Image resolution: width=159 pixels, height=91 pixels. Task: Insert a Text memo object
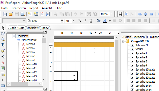[x=3, y=63]
